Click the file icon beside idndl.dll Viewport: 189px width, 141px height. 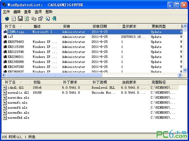point(5,88)
